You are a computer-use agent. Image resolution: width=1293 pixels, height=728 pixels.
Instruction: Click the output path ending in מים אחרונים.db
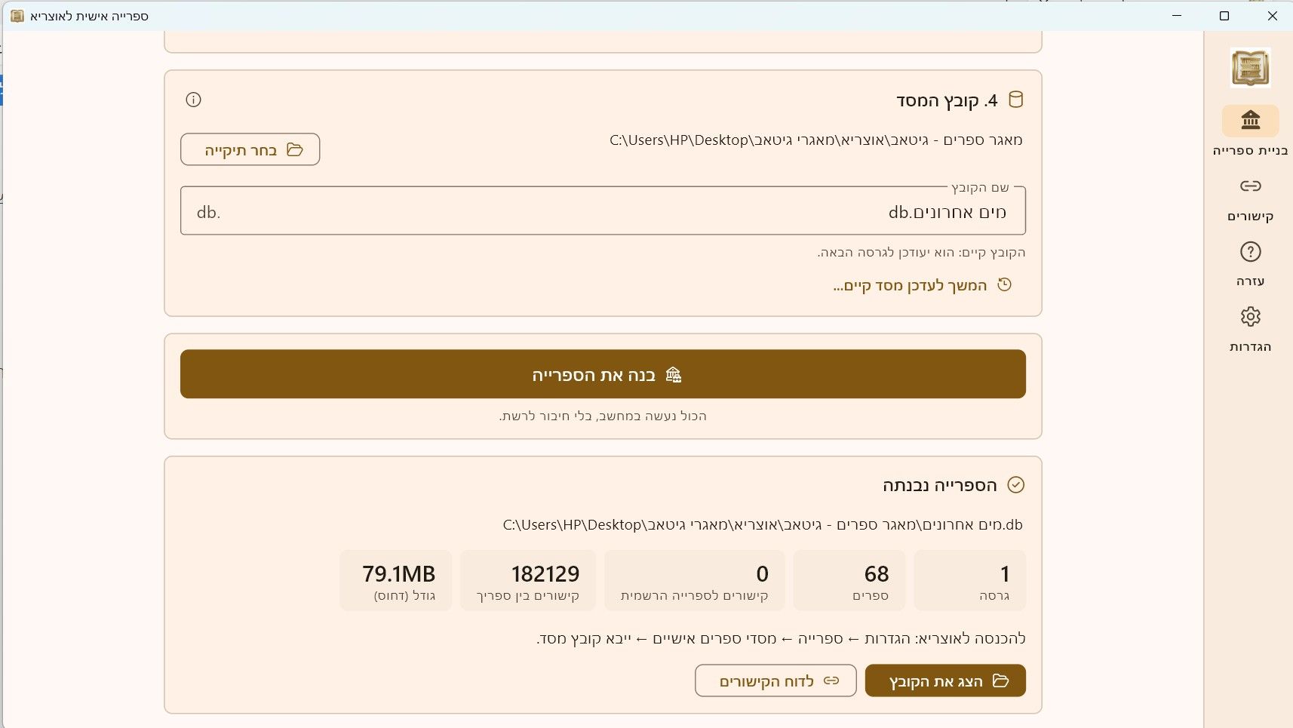click(763, 525)
